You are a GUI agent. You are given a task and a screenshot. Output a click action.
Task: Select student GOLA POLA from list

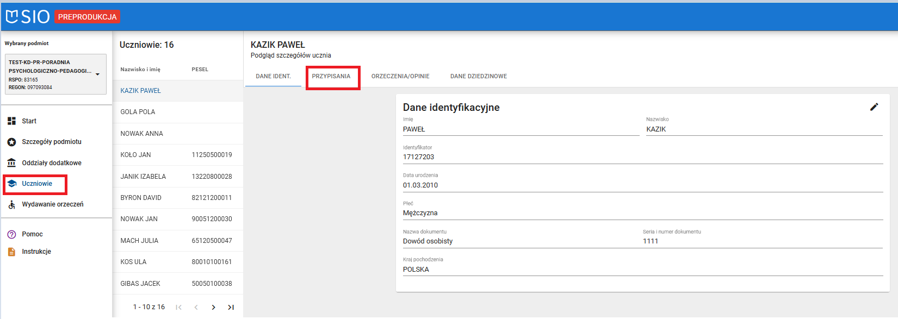pos(138,112)
